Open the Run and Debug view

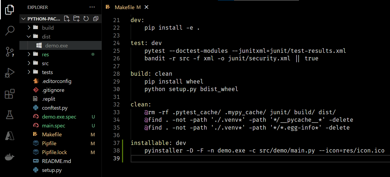(x=10, y=73)
